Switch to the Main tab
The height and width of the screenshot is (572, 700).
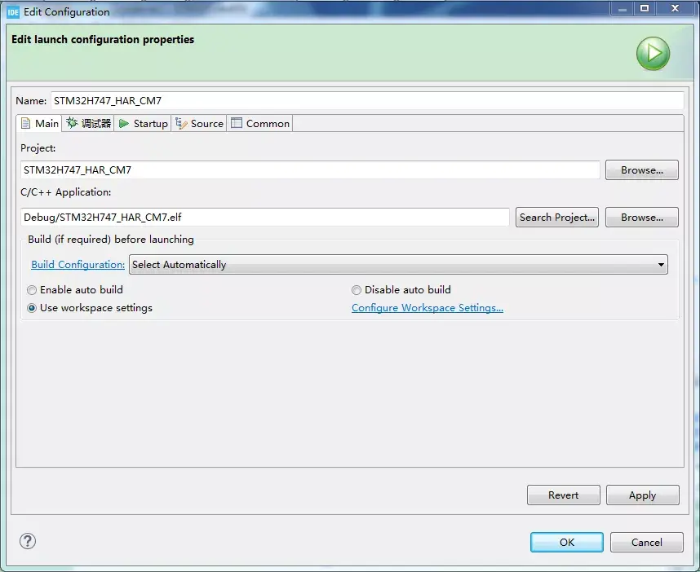[x=39, y=124]
